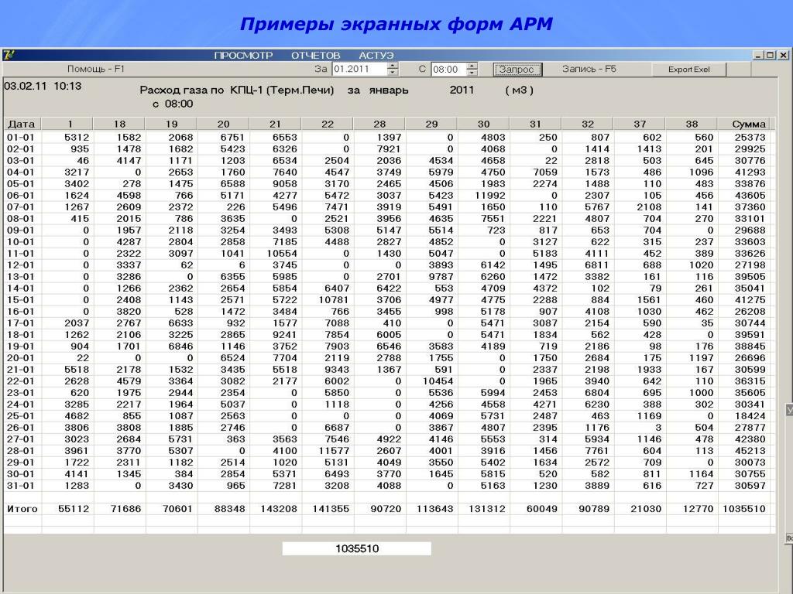Click column header 21
The width and height of the screenshot is (793, 594).
[276, 124]
